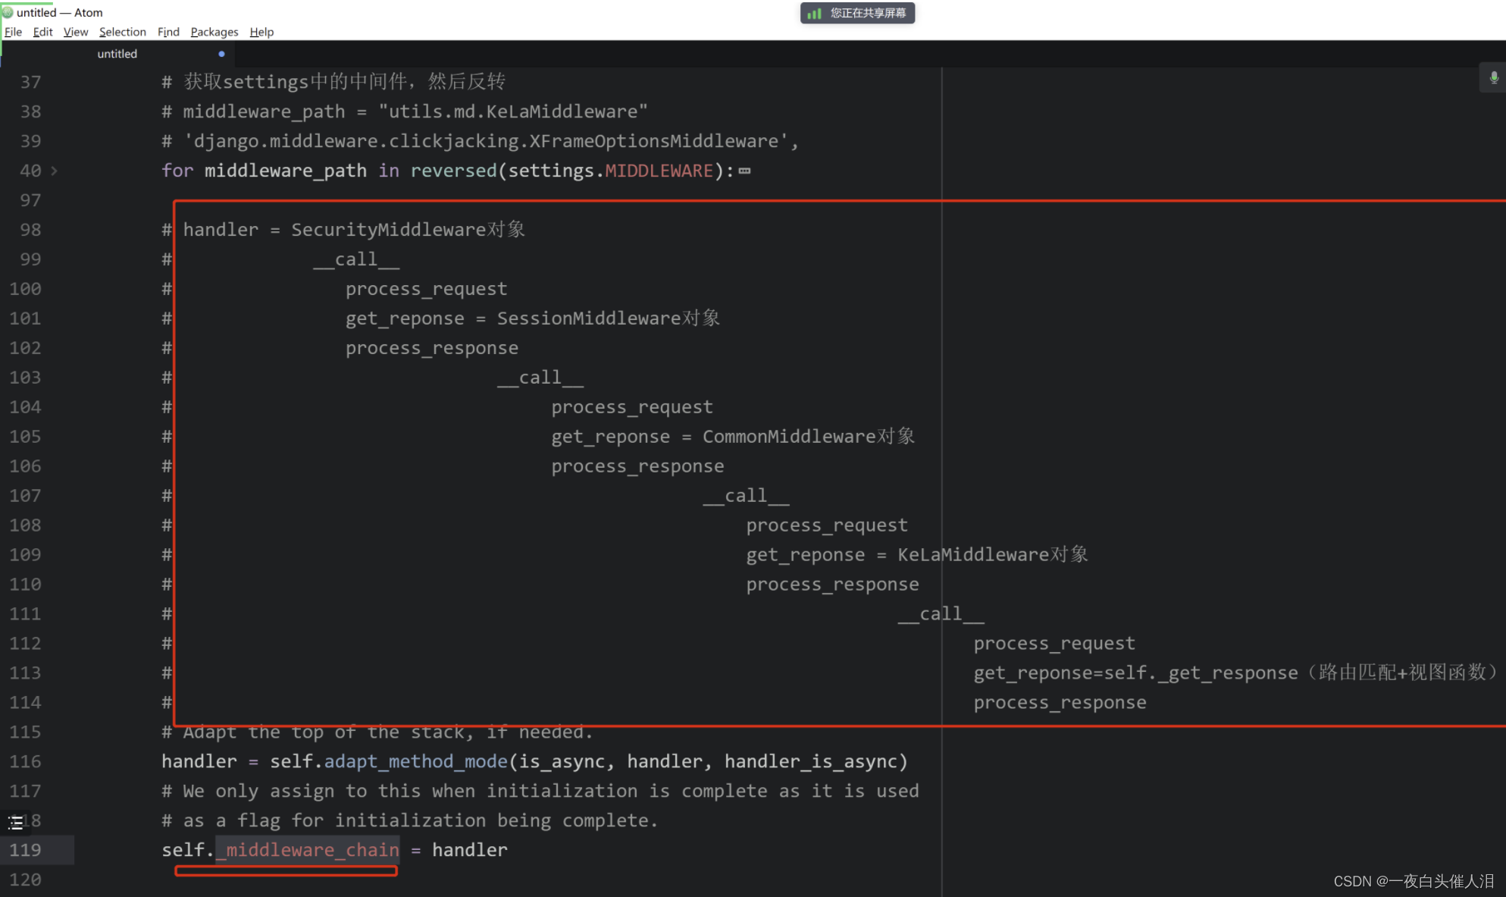
Task: Click self._get_response text on line 113
Action: (x=1201, y=673)
